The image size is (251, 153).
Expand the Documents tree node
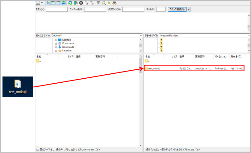56,43
